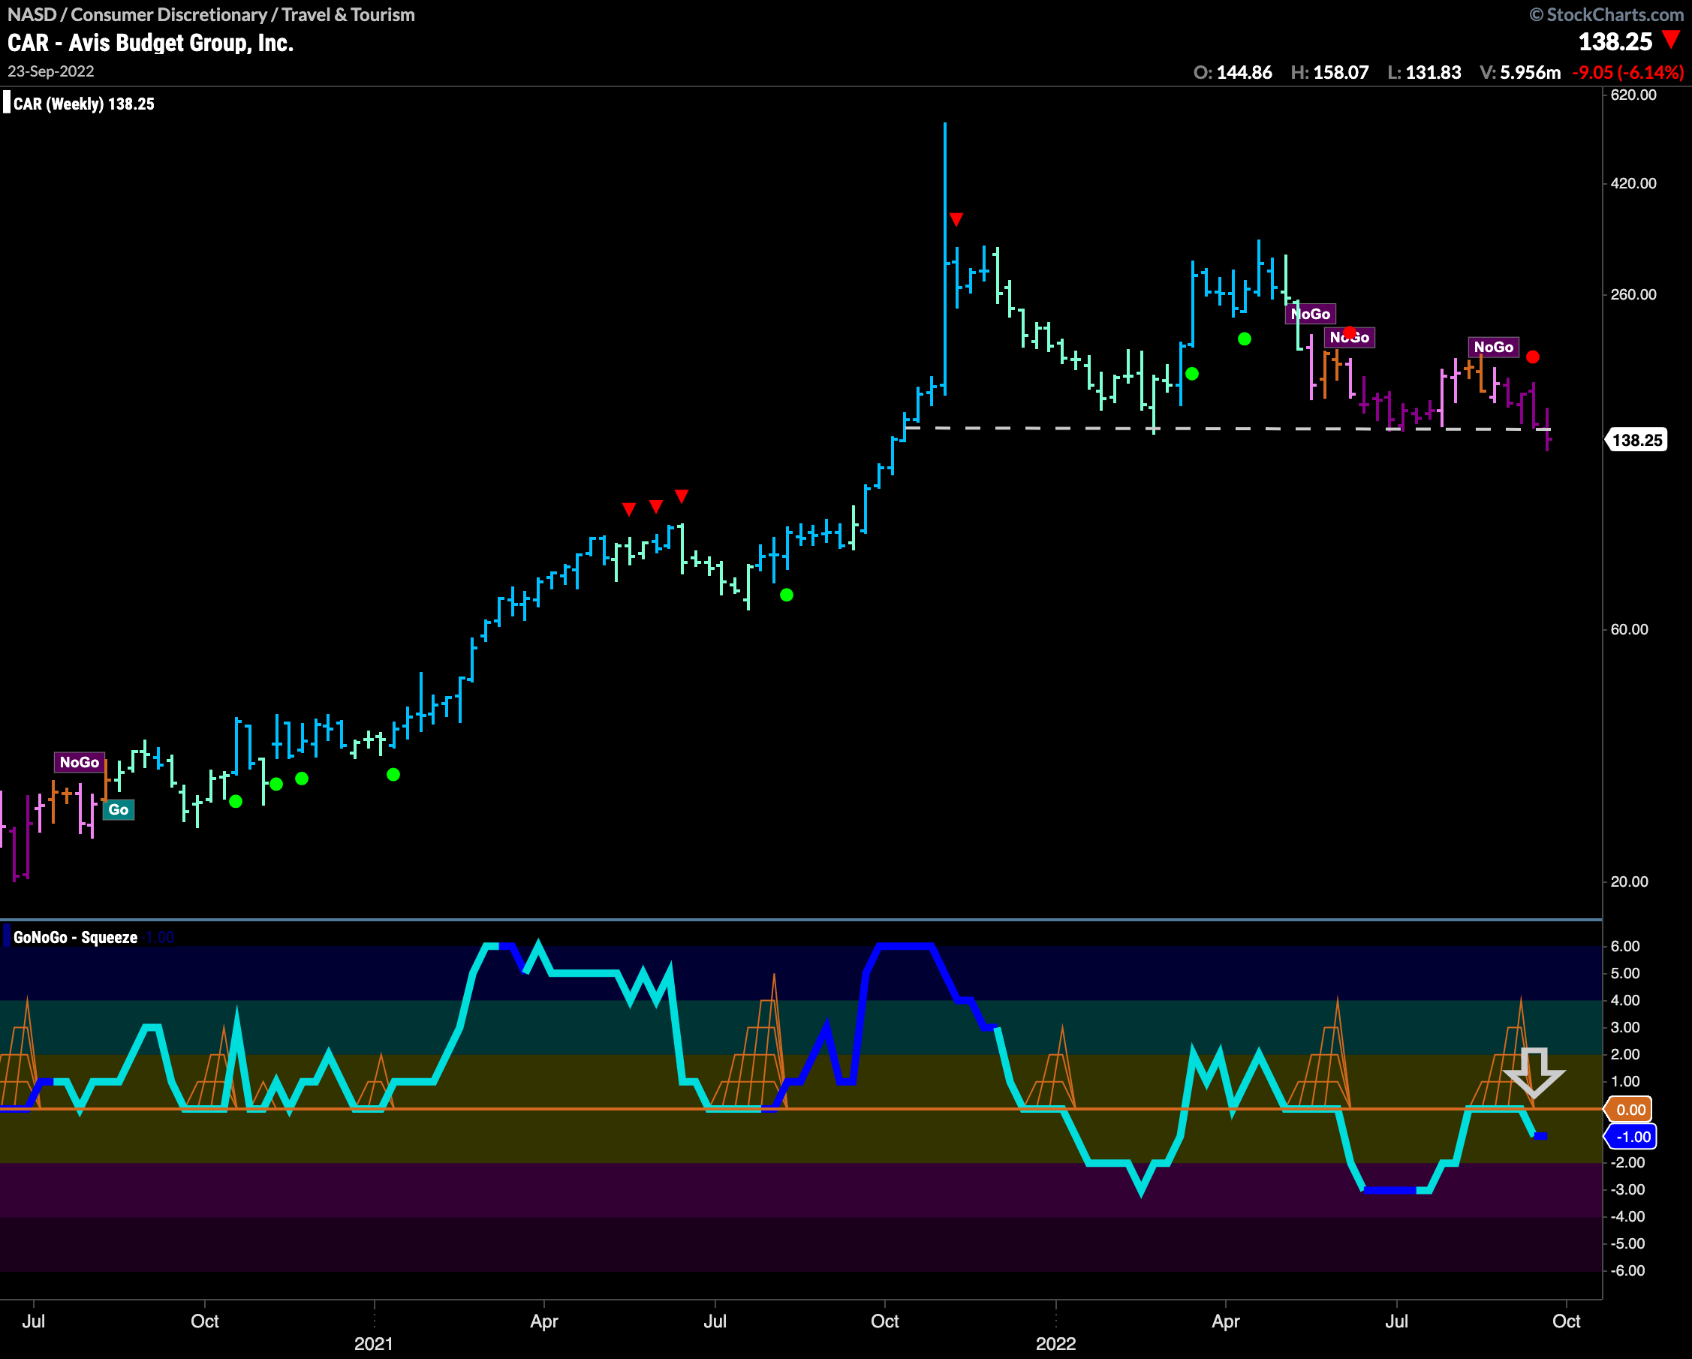
Task: Click the red triangle below the November 2021 spike
Action: coord(956,219)
